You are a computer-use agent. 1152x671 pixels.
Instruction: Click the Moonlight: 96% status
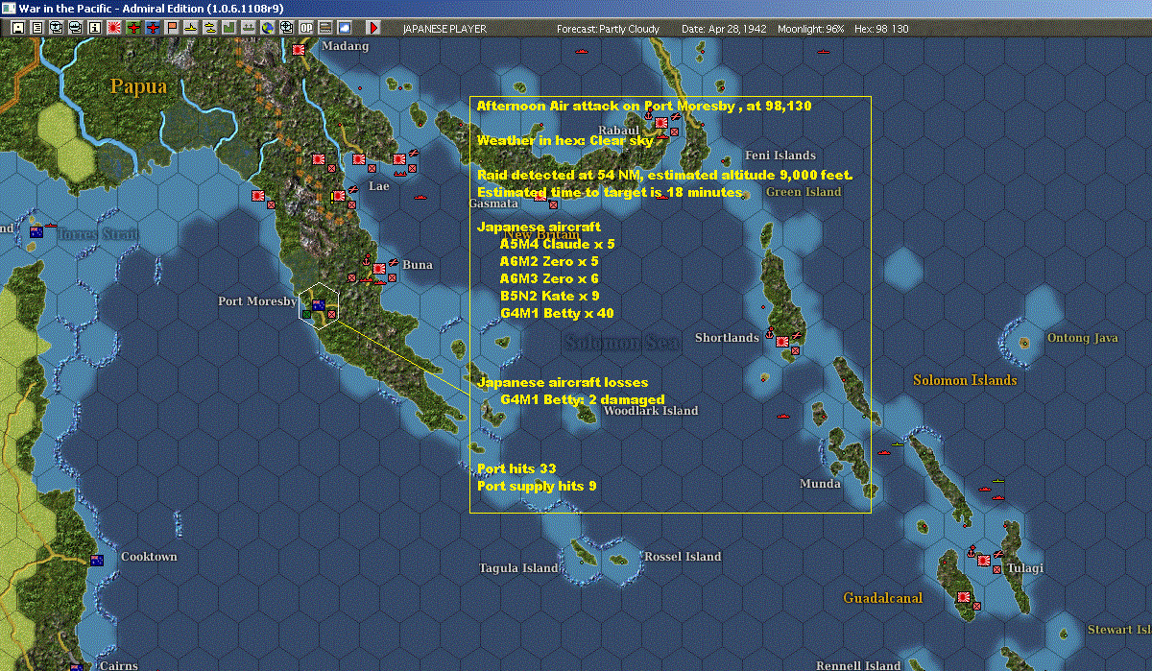click(810, 29)
